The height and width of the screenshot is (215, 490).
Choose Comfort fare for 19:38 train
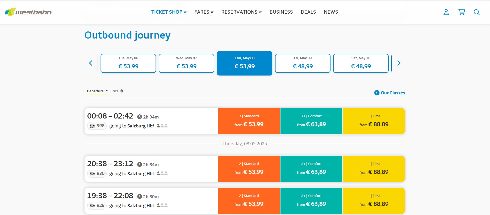pyautogui.click(x=311, y=201)
